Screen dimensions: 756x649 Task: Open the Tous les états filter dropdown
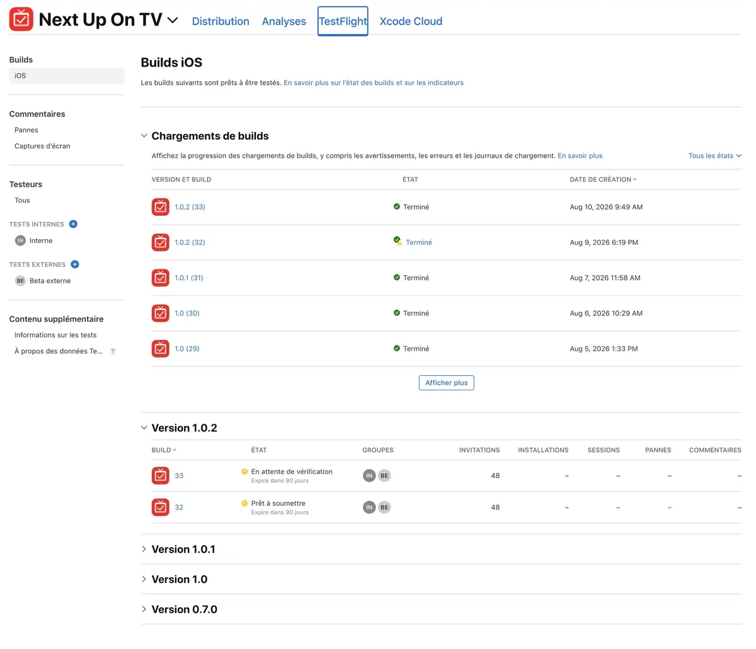point(714,155)
